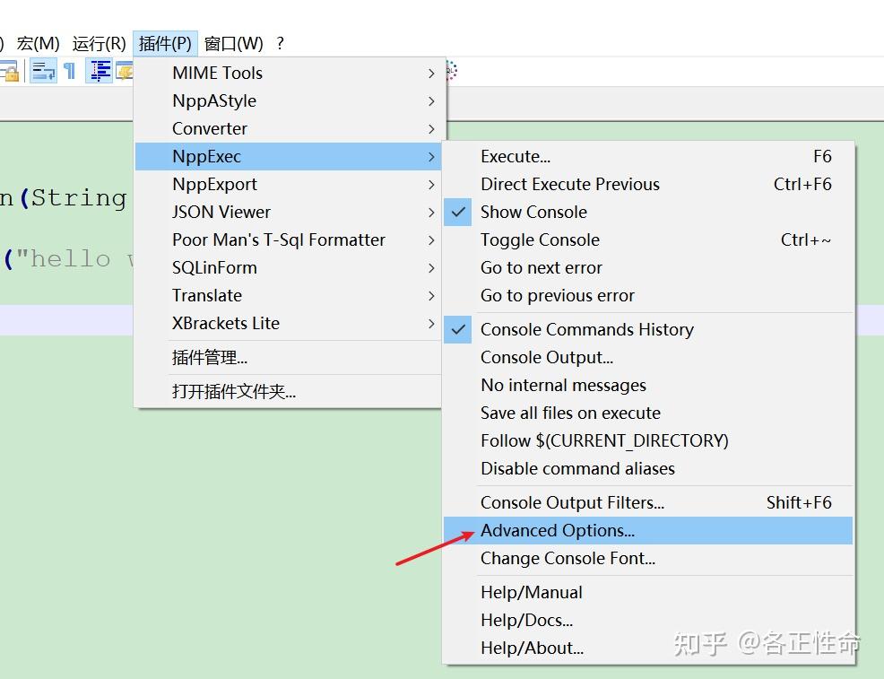Open 插件管理... plugin manager entry
The image size is (884, 679).
pos(210,357)
